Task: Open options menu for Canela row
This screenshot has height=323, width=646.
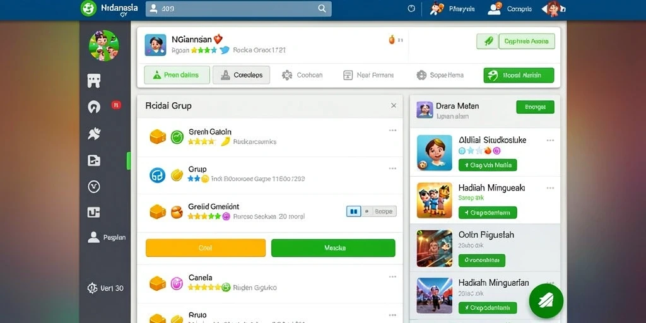Action: click(392, 277)
